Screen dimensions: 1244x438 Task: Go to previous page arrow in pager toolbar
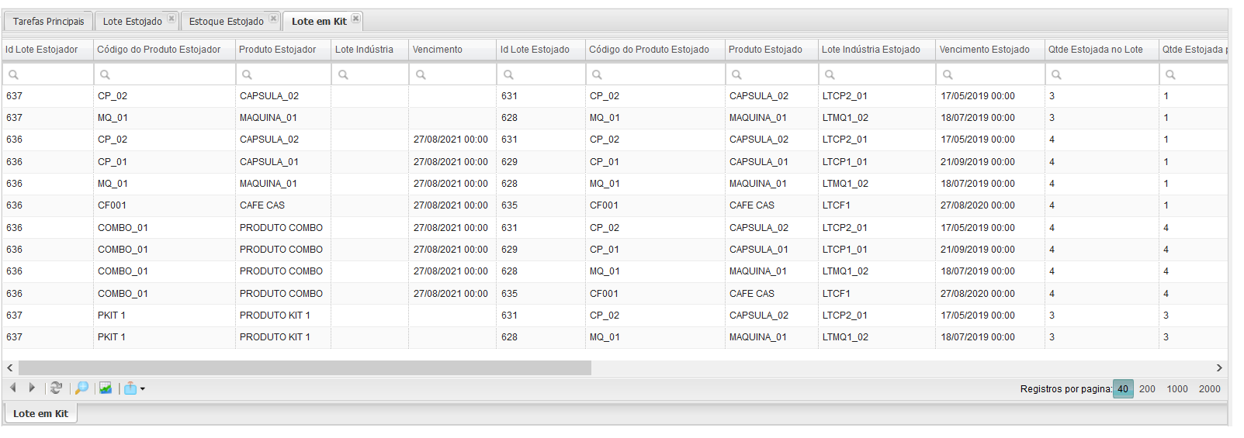pyautogui.click(x=13, y=388)
